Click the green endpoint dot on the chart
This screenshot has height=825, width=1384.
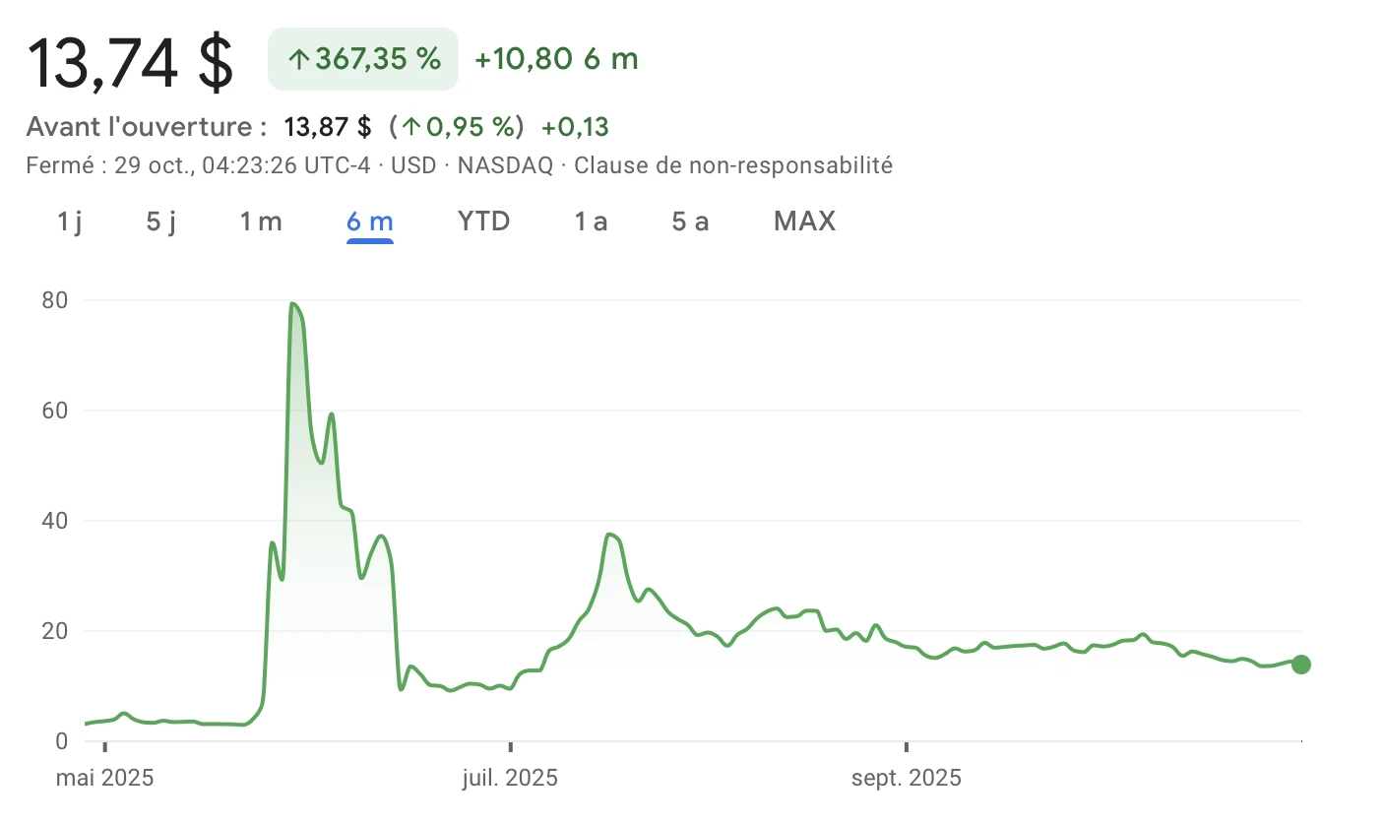(x=1301, y=665)
